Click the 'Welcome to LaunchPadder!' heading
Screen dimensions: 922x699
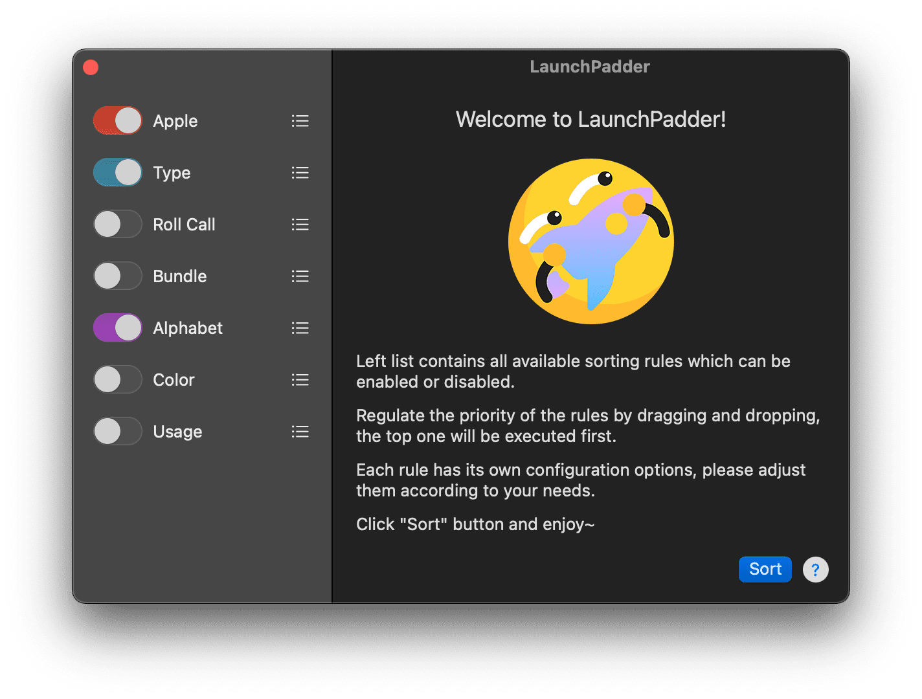pyautogui.click(x=590, y=119)
